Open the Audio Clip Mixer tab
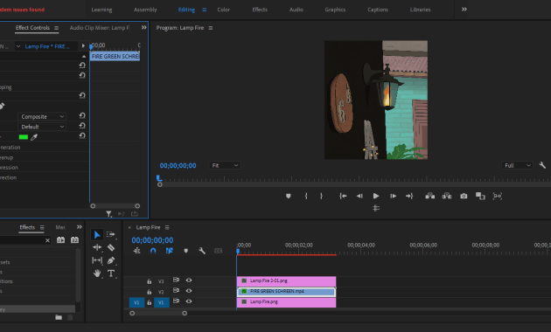Image resolution: width=551 pixels, height=332 pixels. [100, 28]
